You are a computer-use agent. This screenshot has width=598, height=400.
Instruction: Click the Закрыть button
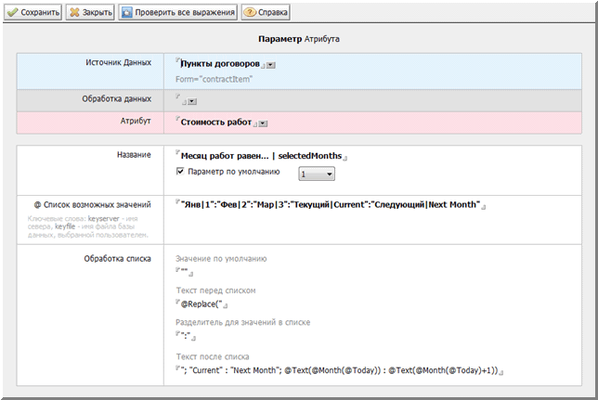click(90, 12)
